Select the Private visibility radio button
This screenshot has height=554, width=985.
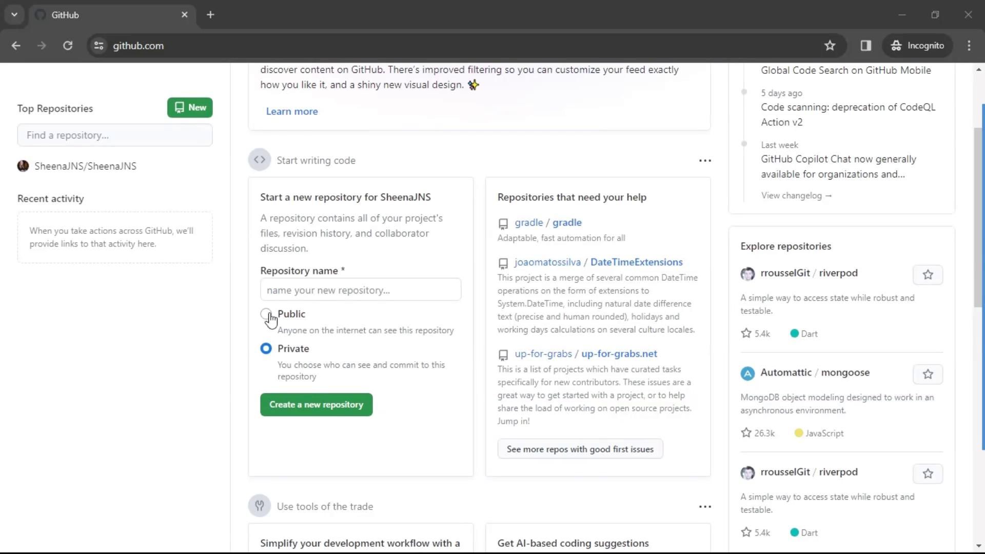point(266,349)
